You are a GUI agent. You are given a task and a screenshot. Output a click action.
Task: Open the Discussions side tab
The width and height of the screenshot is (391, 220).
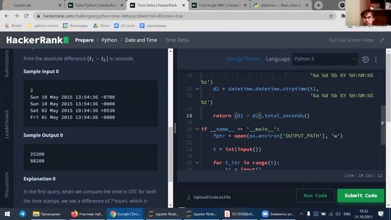[7, 185]
